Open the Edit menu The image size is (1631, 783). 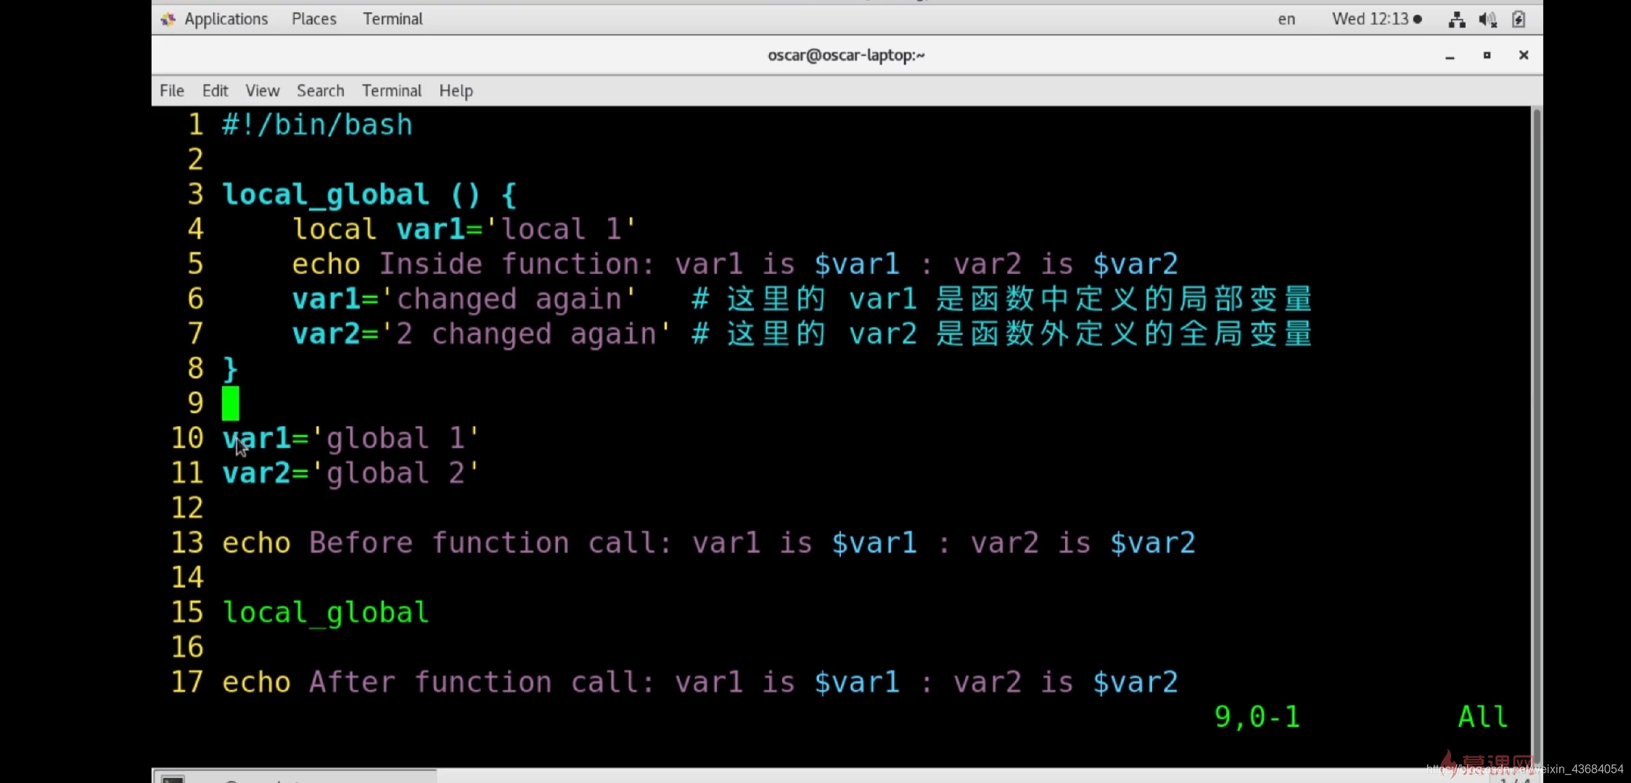coord(215,91)
